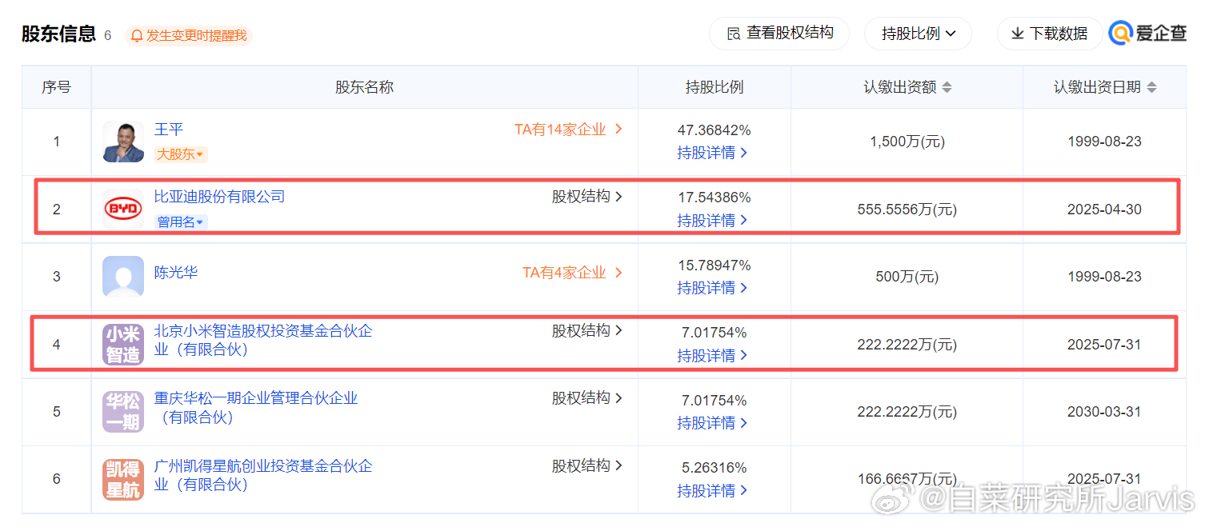Expand the 大股东 tag dropdown
The height and width of the screenshot is (527, 1205).
(x=180, y=154)
